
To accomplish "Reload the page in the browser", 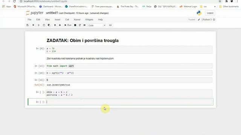I will click(x=14, y=1).
